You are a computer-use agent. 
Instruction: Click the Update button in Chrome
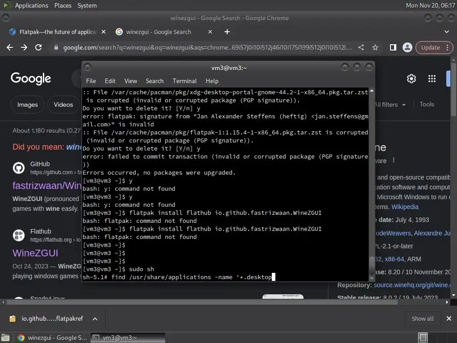tap(431, 47)
